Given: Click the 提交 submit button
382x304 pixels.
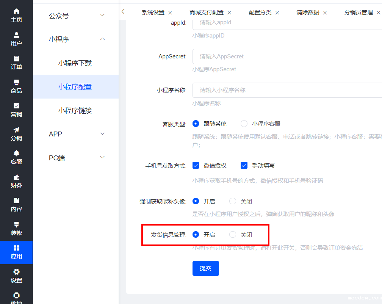Looking at the screenshot, I should pos(205,268).
